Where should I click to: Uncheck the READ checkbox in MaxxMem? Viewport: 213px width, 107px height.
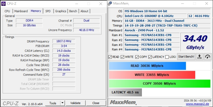tap(110, 57)
